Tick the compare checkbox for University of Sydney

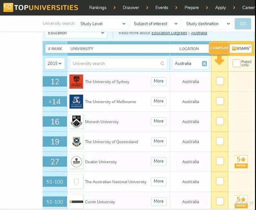coord(220,81)
